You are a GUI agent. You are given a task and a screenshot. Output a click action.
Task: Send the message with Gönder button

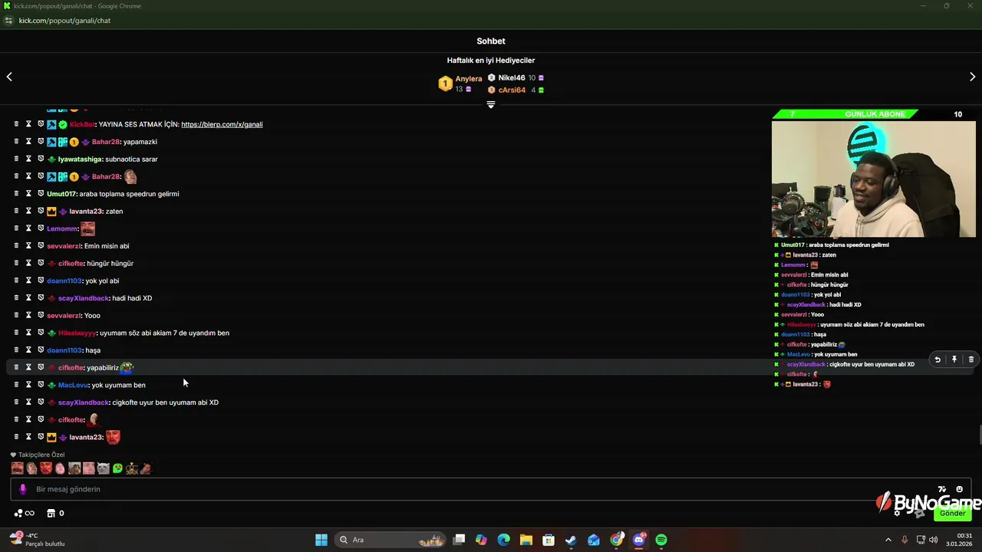click(953, 513)
